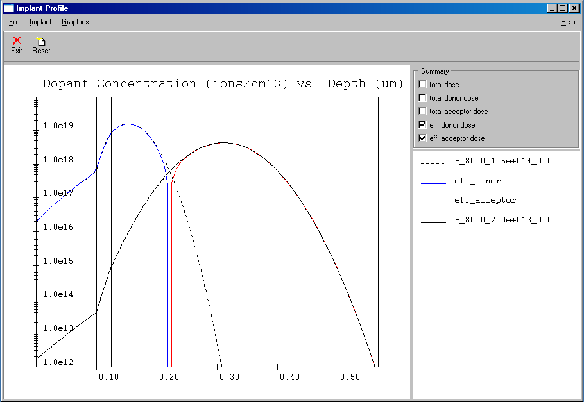
Task: Disable the eff. acceptor dose checkbox
Action: (422, 138)
